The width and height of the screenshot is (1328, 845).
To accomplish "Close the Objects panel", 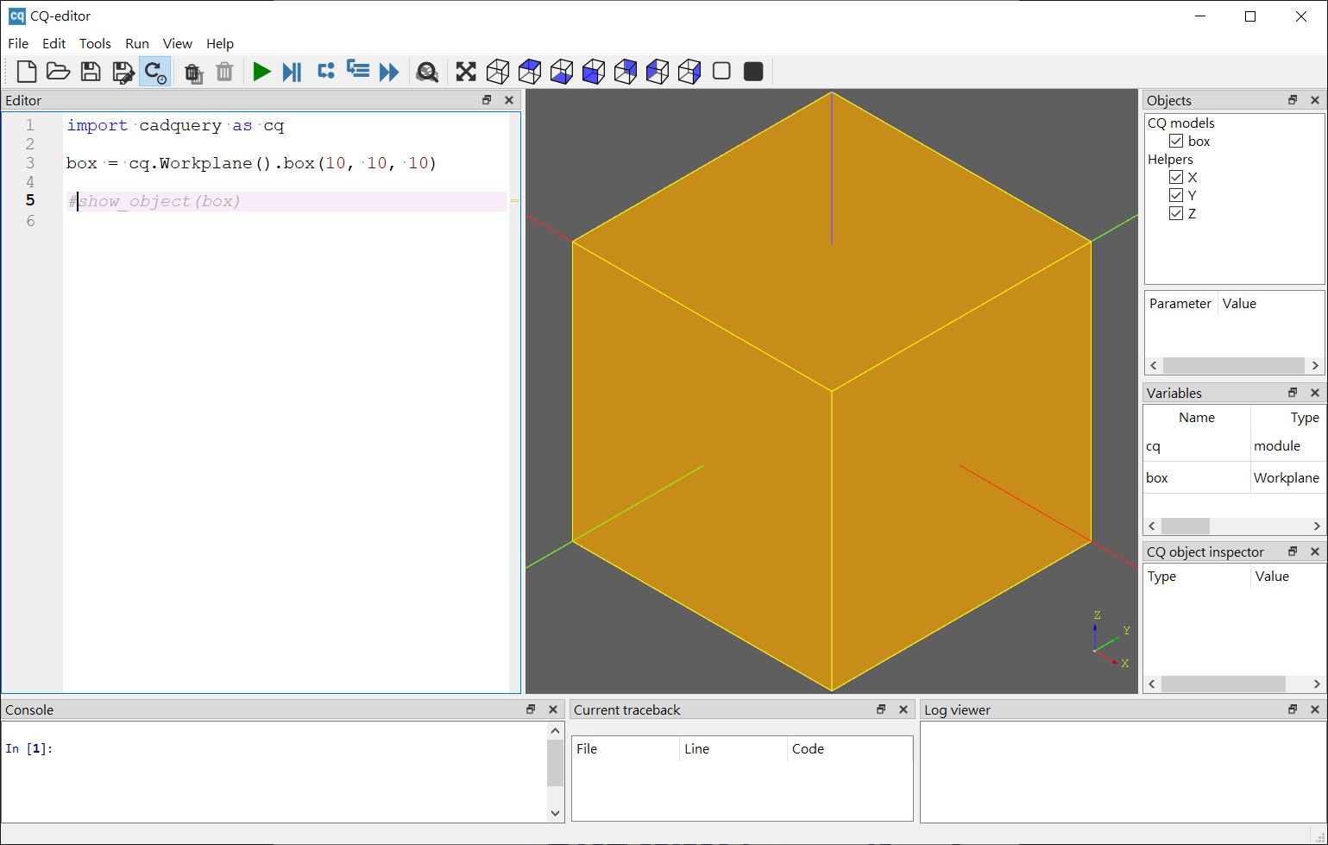I will pyautogui.click(x=1315, y=100).
